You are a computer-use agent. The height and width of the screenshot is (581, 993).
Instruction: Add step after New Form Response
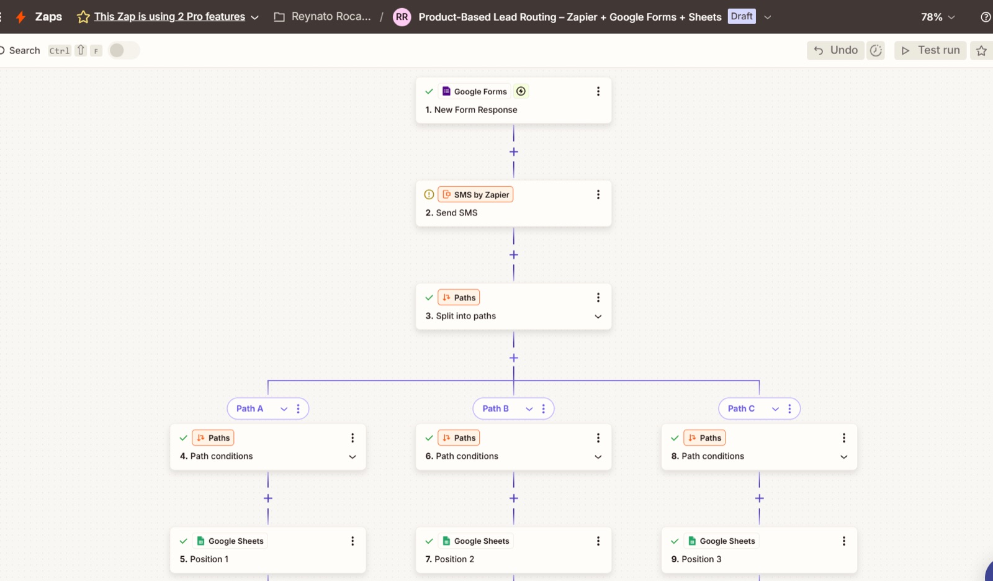coord(514,152)
